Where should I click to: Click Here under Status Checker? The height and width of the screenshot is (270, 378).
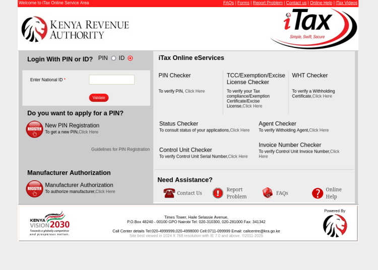click(x=240, y=130)
